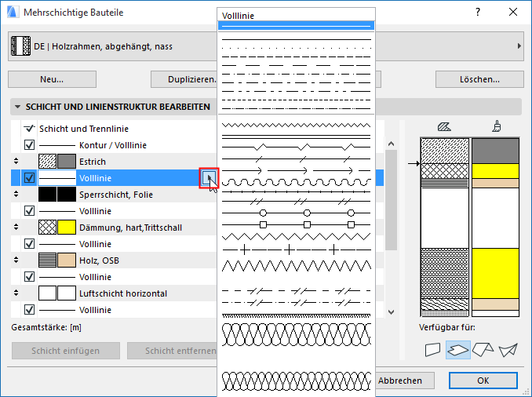Open line type popup arrow for selected Volllinie

tap(209, 178)
